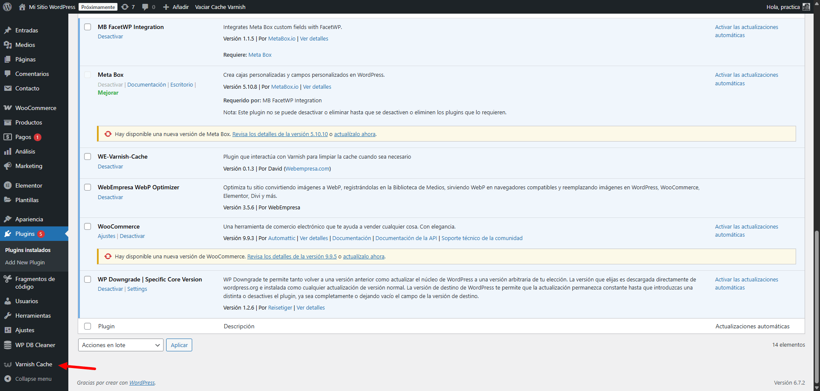Open the Varnish Cache menu item
820x391 pixels.
pyautogui.click(x=34, y=364)
